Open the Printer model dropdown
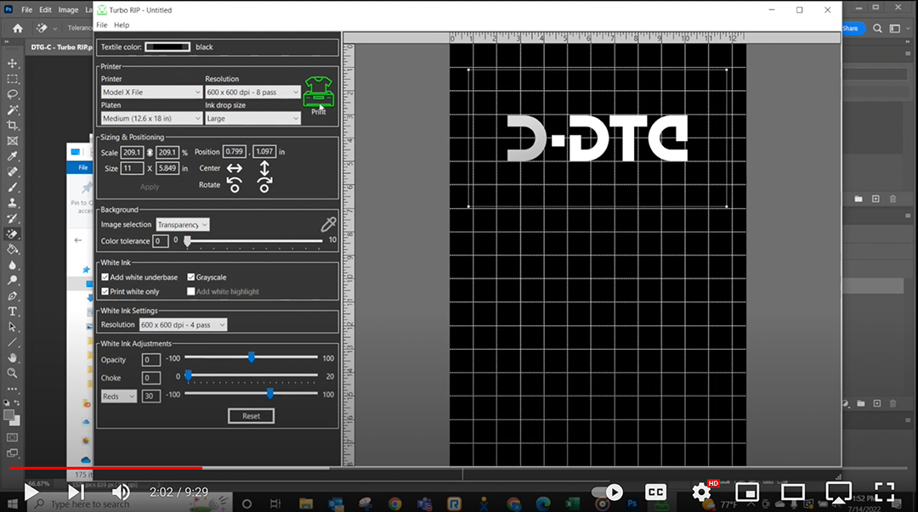 [150, 93]
